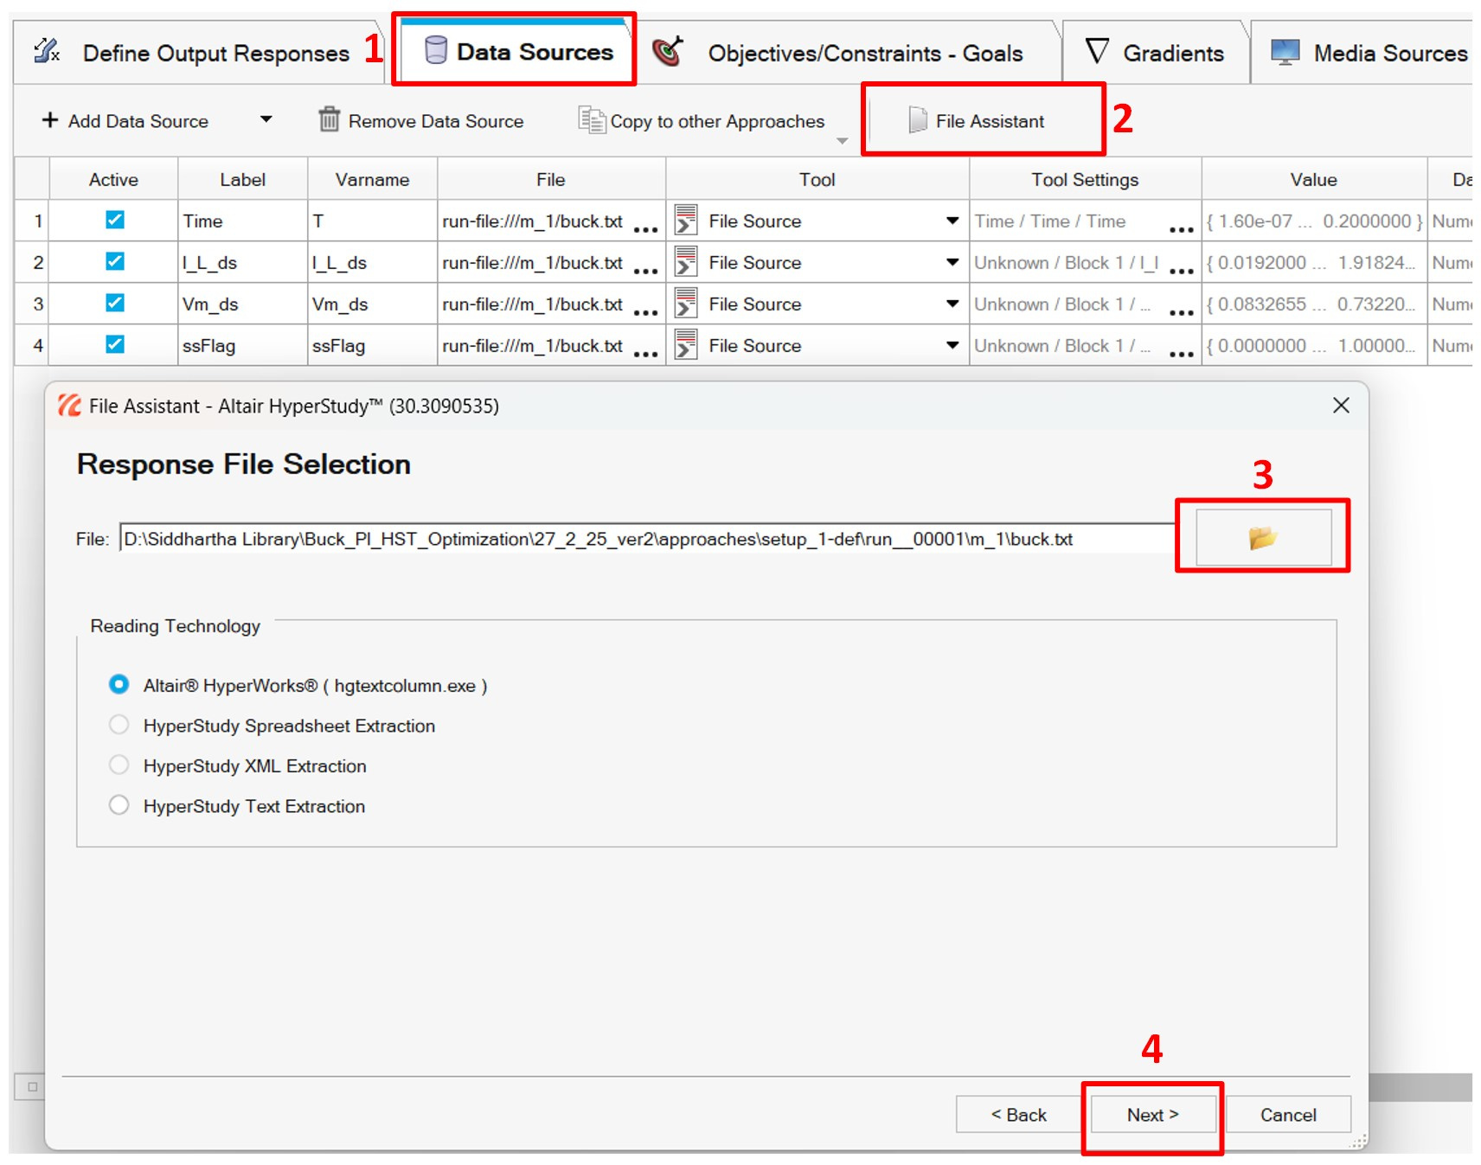Select HyperStudy XML Extraction radio option

coord(119,765)
